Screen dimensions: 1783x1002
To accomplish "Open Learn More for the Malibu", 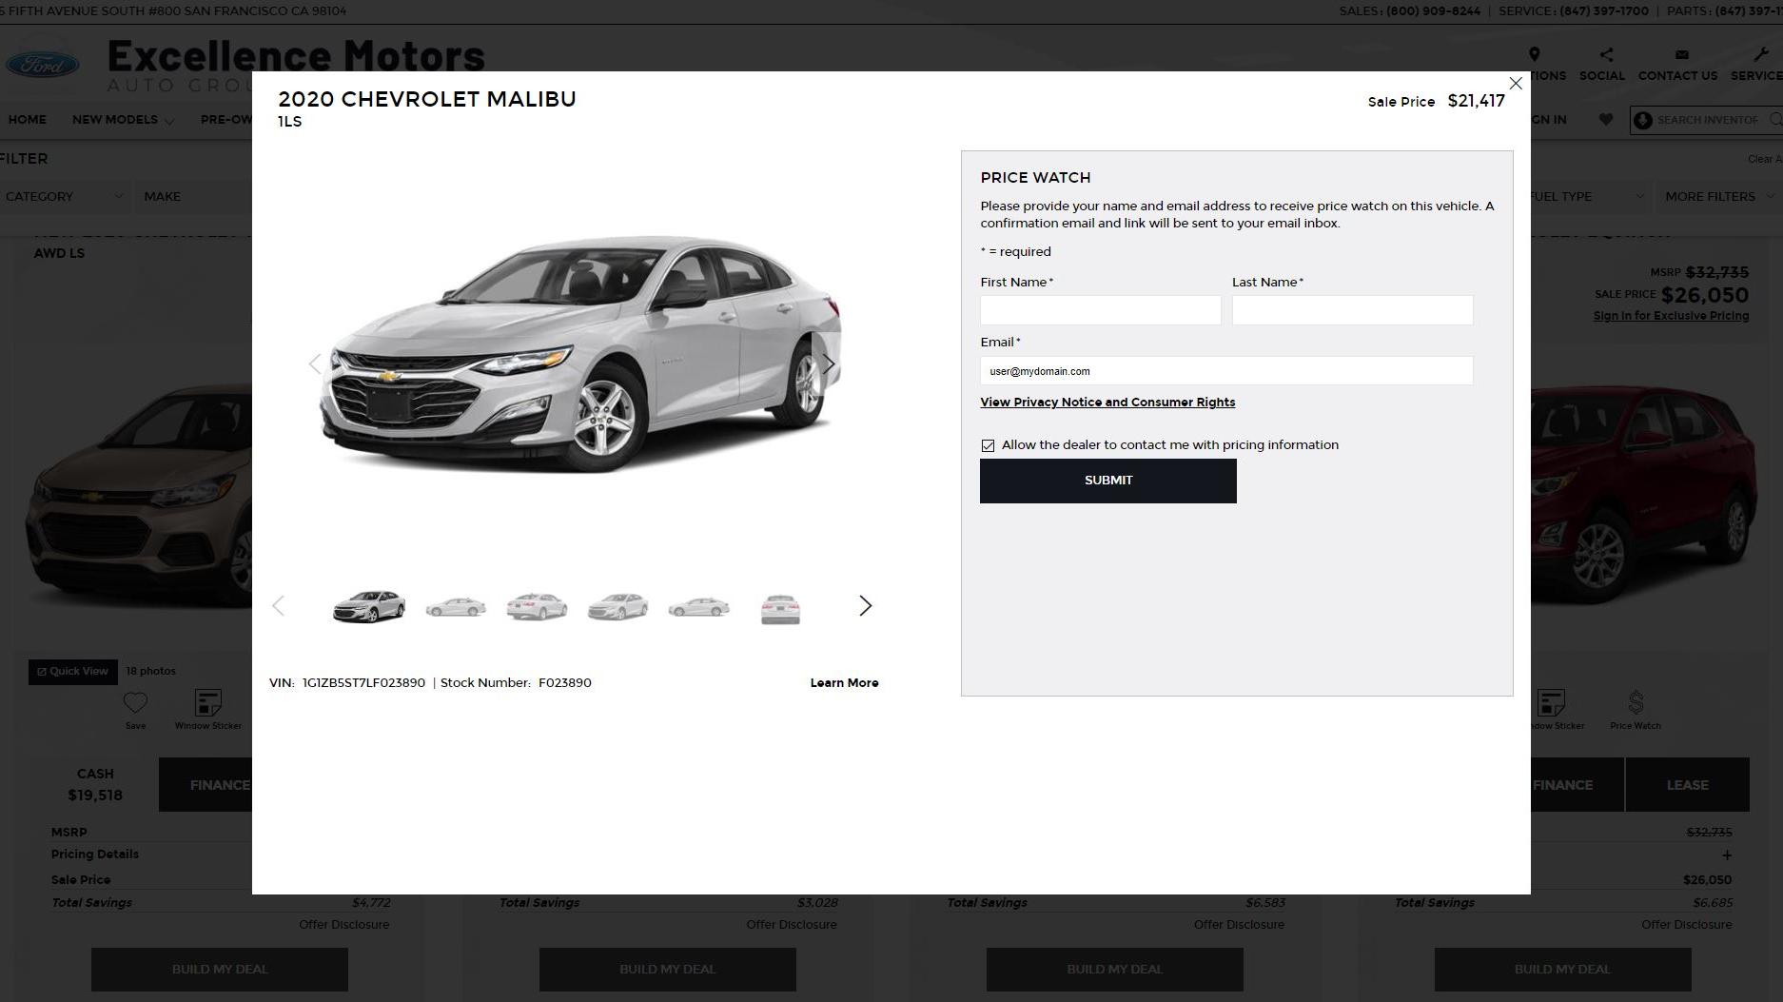I will coord(844,683).
